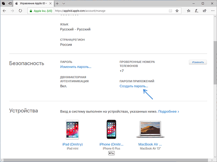Open a new tab with plus

click(x=57, y=4)
